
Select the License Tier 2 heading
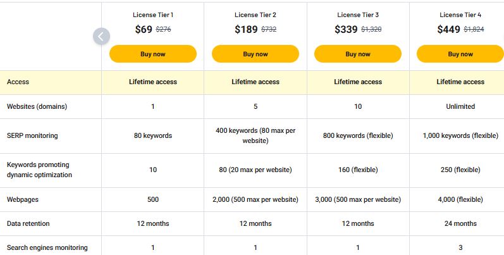point(255,15)
